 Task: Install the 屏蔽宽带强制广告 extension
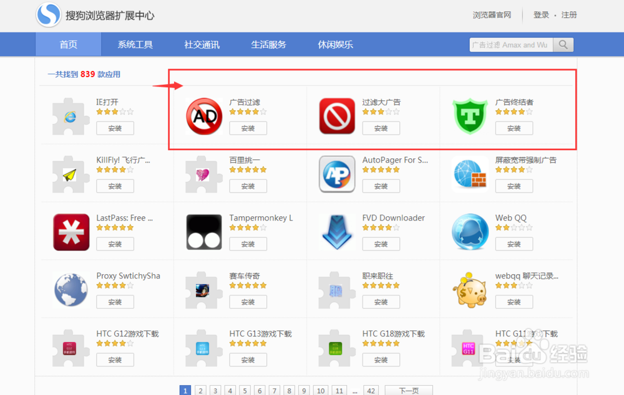pos(514,186)
